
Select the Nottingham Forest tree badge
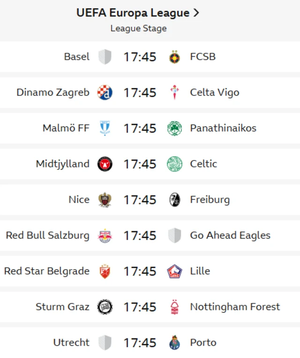point(175,307)
